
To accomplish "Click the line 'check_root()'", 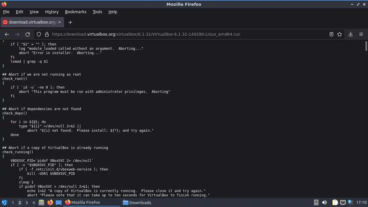I will coord(15,79).
